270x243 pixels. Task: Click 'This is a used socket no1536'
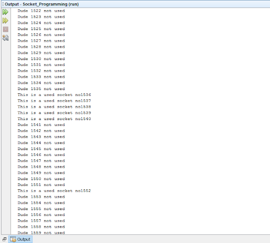(x=54, y=95)
